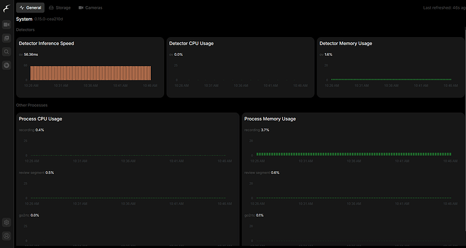Screen dimensions: 466x248
Task: Click the Process CPU Usage heading
Action: (41, 119)
